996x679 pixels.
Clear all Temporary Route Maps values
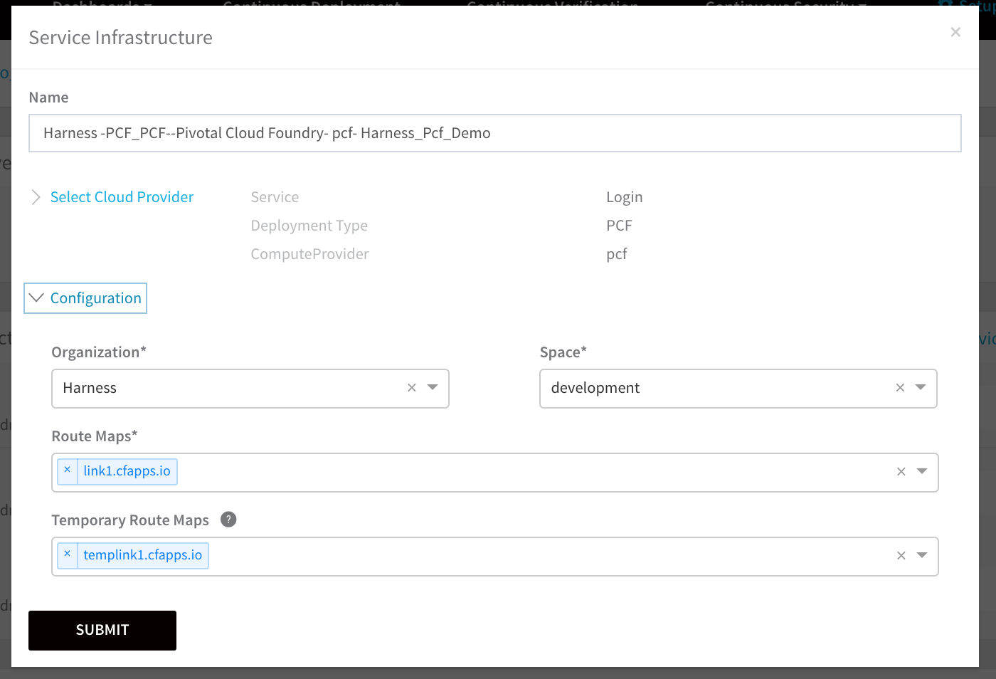pos(901,556)
